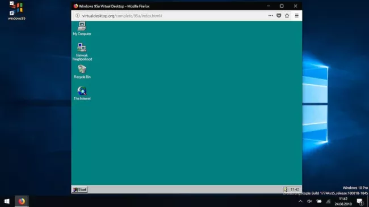
Task: Open the Windows 10 clock and date
Action: pyautogui.click(x=343, y=201)
